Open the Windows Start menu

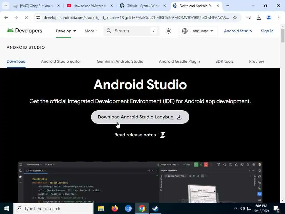pos(7,208)
